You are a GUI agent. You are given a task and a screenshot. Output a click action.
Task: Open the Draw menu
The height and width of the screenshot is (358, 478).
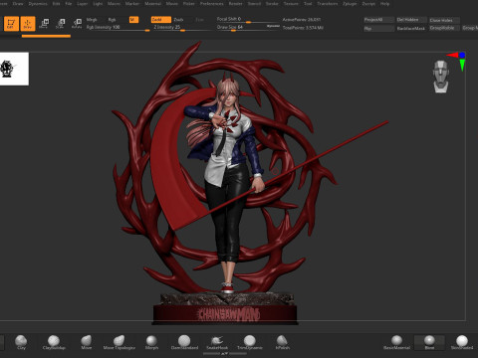[x=18, y=4]
